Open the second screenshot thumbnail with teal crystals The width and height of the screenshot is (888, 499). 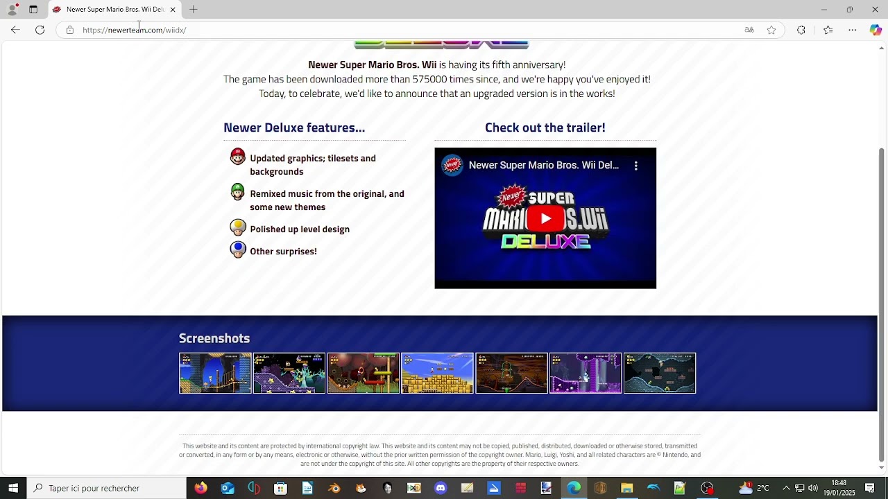click(289, 374)
